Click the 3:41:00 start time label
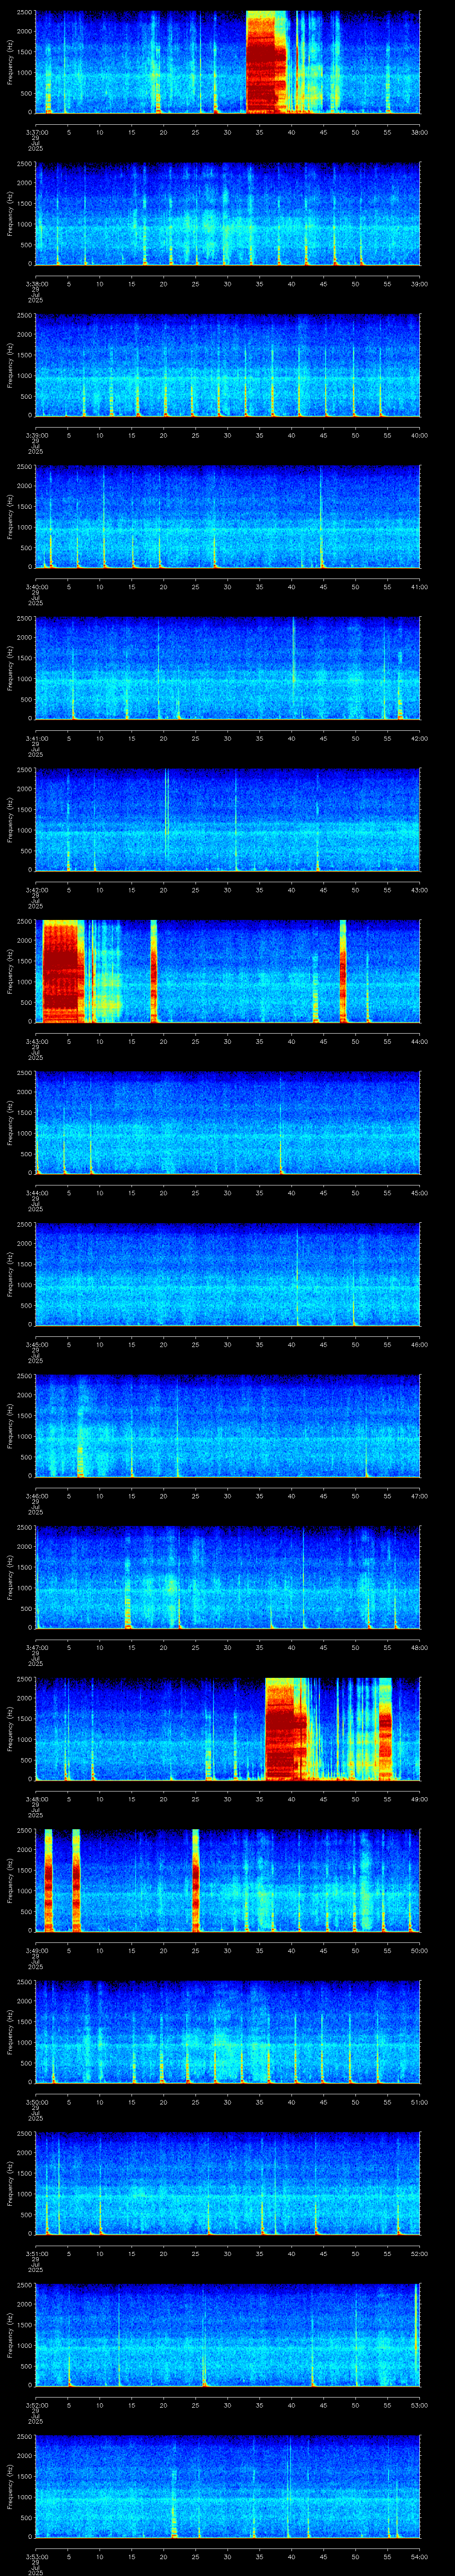This screenshot has width=455, height=2576. click(x=37, y=739)
